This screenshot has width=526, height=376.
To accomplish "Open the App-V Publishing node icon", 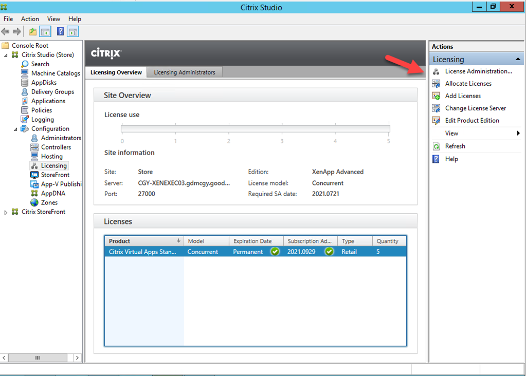I will click(34, 184).
